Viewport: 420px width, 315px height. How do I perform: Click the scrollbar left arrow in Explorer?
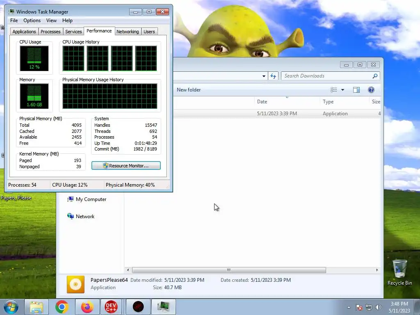point(128,270)
